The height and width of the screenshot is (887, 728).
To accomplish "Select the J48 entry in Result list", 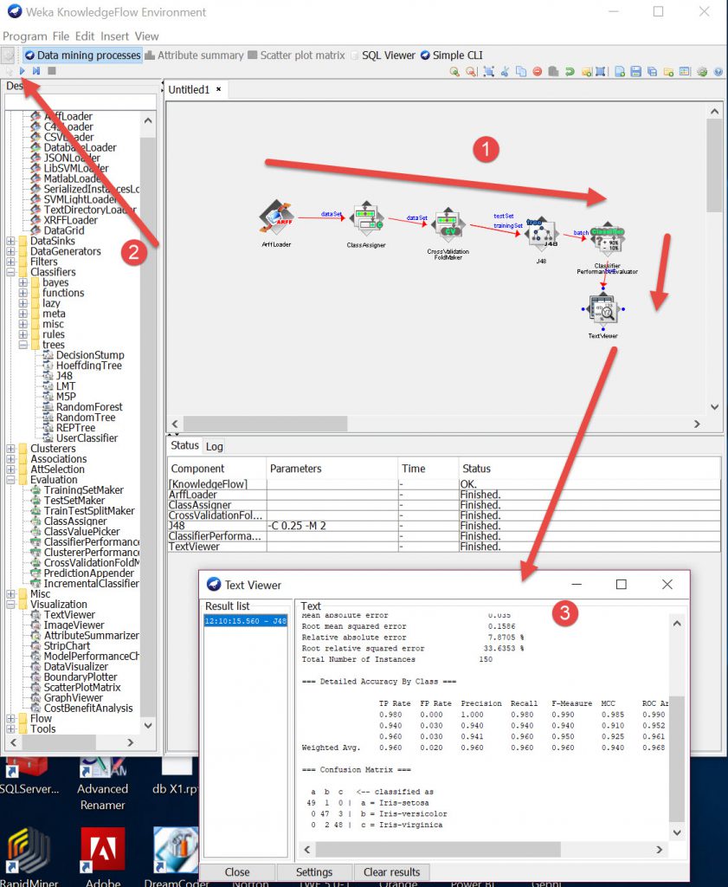I will (x=247, y=621).
